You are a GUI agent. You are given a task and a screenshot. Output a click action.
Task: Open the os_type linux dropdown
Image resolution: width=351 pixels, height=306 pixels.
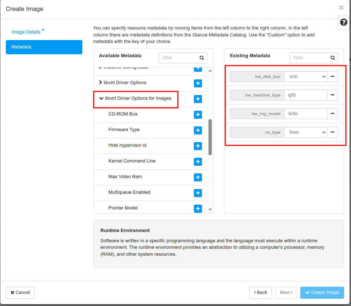(305, 132)
